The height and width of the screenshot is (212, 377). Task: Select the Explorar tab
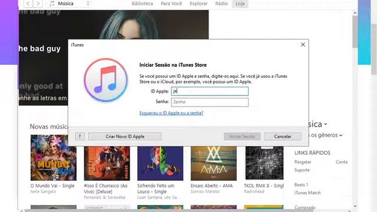point(199,4)
